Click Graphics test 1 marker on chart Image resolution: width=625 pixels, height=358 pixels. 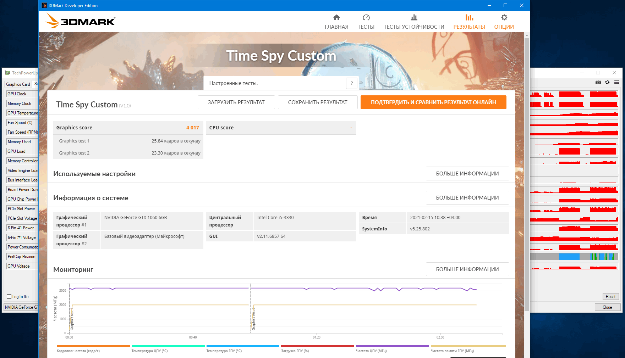pos(72,319)
